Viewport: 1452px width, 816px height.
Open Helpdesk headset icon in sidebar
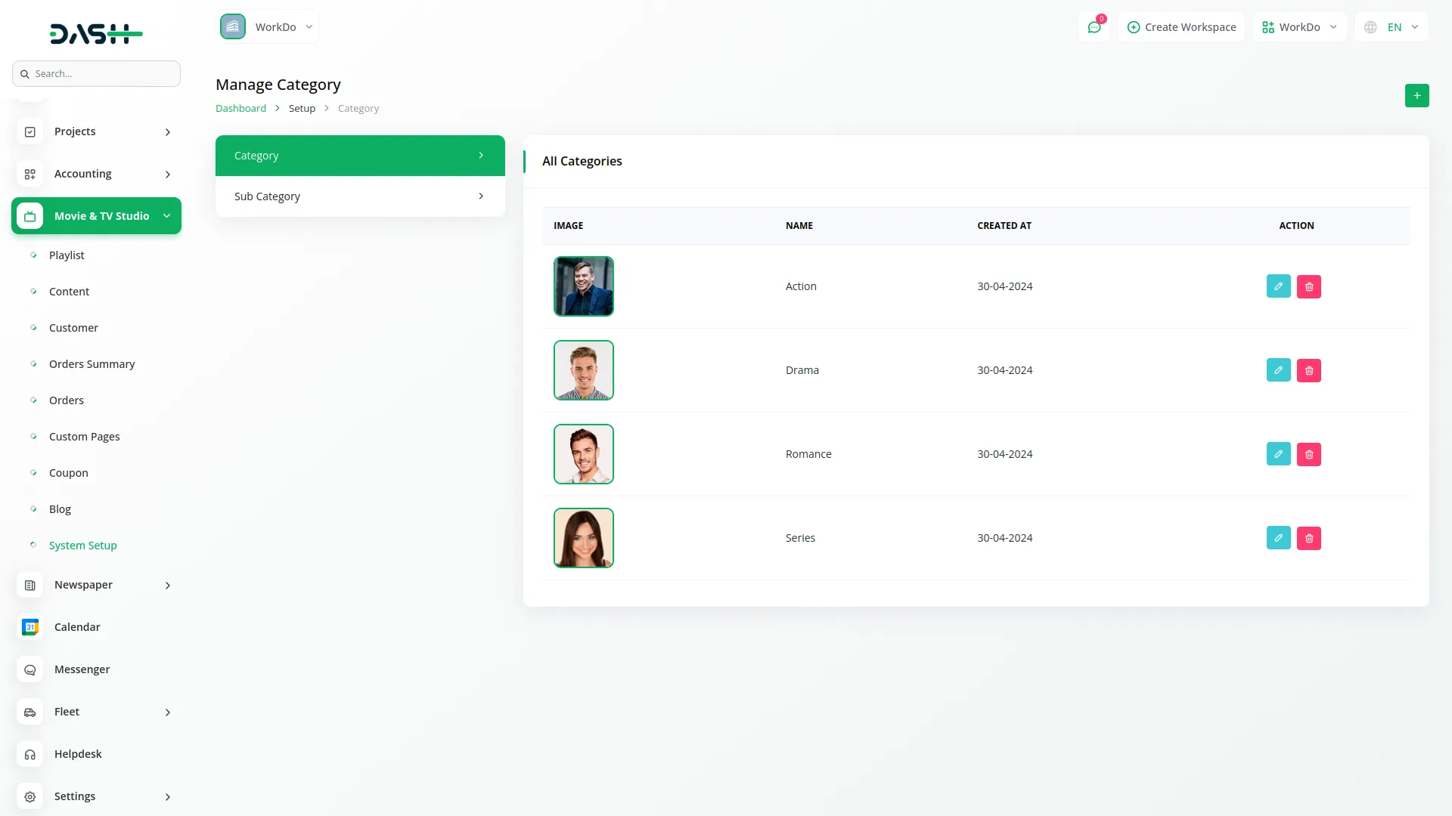point(30,754)
